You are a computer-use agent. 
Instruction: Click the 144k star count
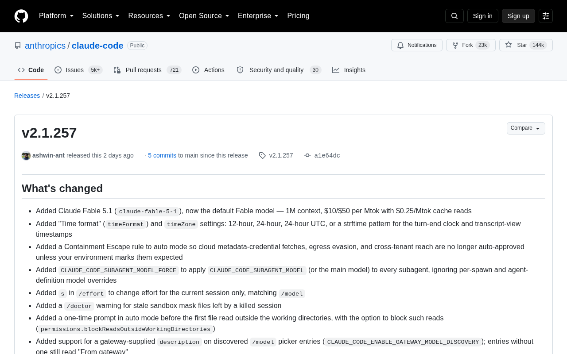coord(538,45)
